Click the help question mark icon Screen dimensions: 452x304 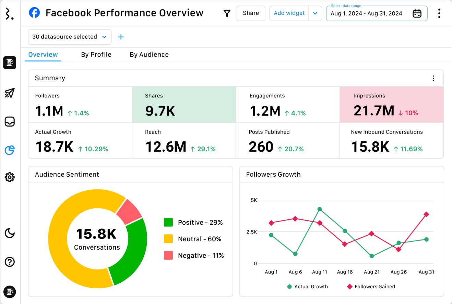coord(10,262)
